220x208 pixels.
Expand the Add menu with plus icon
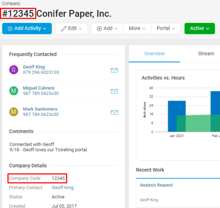(107, 28)
